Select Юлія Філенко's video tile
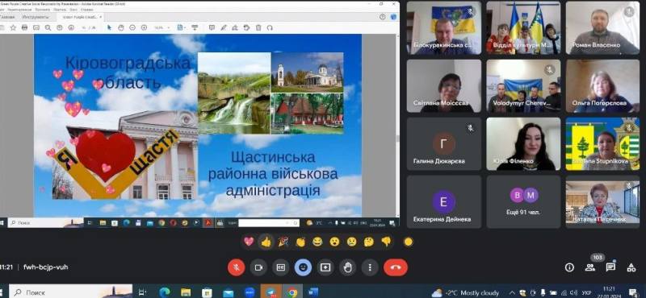 [523, 144]
